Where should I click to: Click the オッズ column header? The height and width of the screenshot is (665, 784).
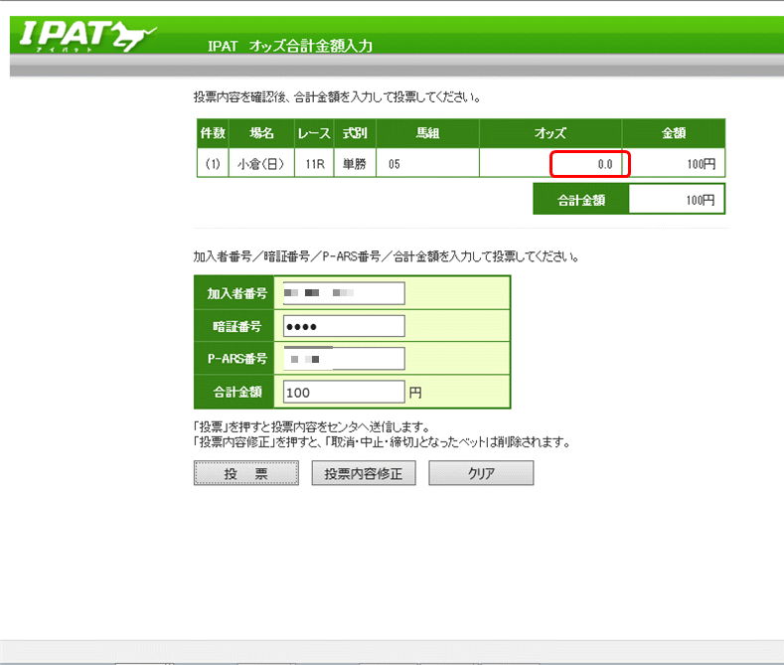tap(550, 133)
